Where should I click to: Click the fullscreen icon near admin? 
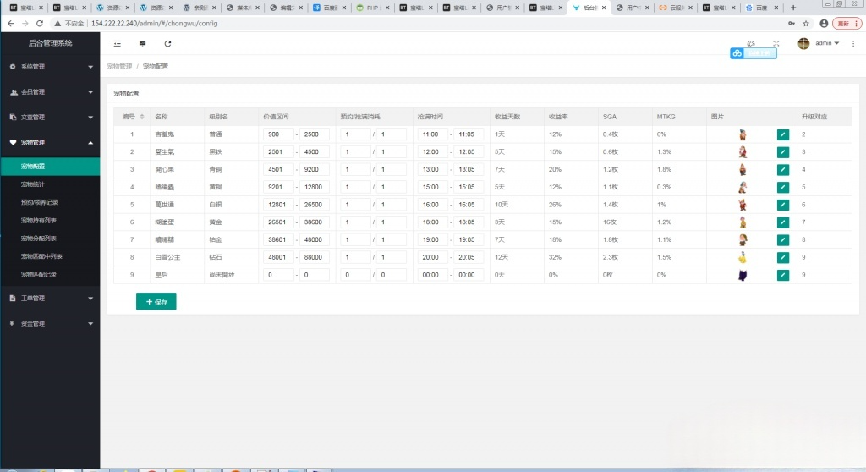click(776, 43)
